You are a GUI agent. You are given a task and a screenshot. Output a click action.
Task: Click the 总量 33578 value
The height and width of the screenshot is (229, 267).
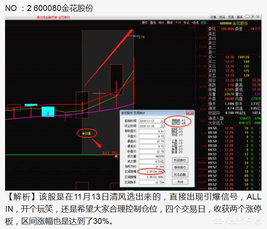click(229, 94)
